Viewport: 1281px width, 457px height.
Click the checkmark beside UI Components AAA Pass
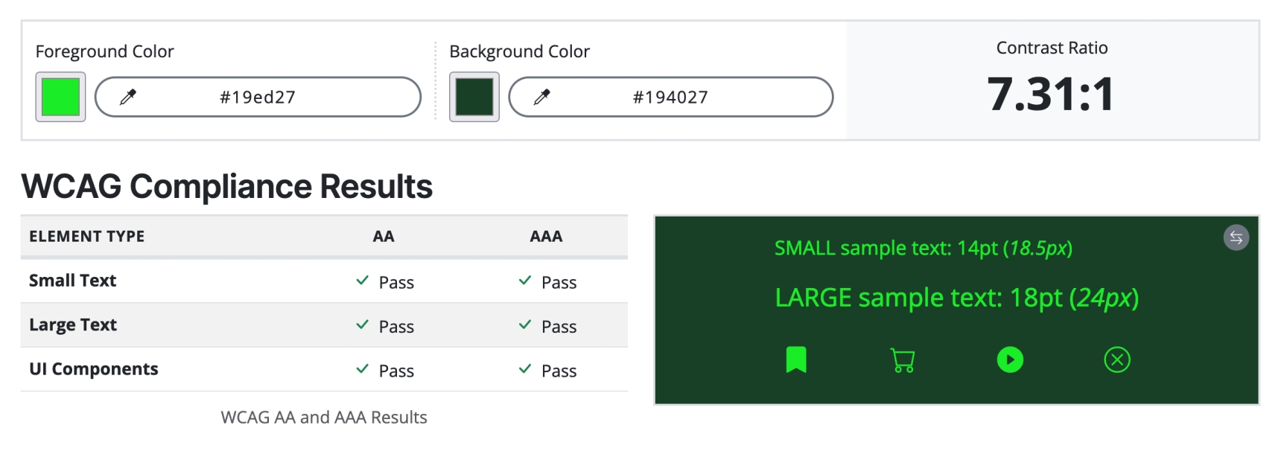(526, 369)
